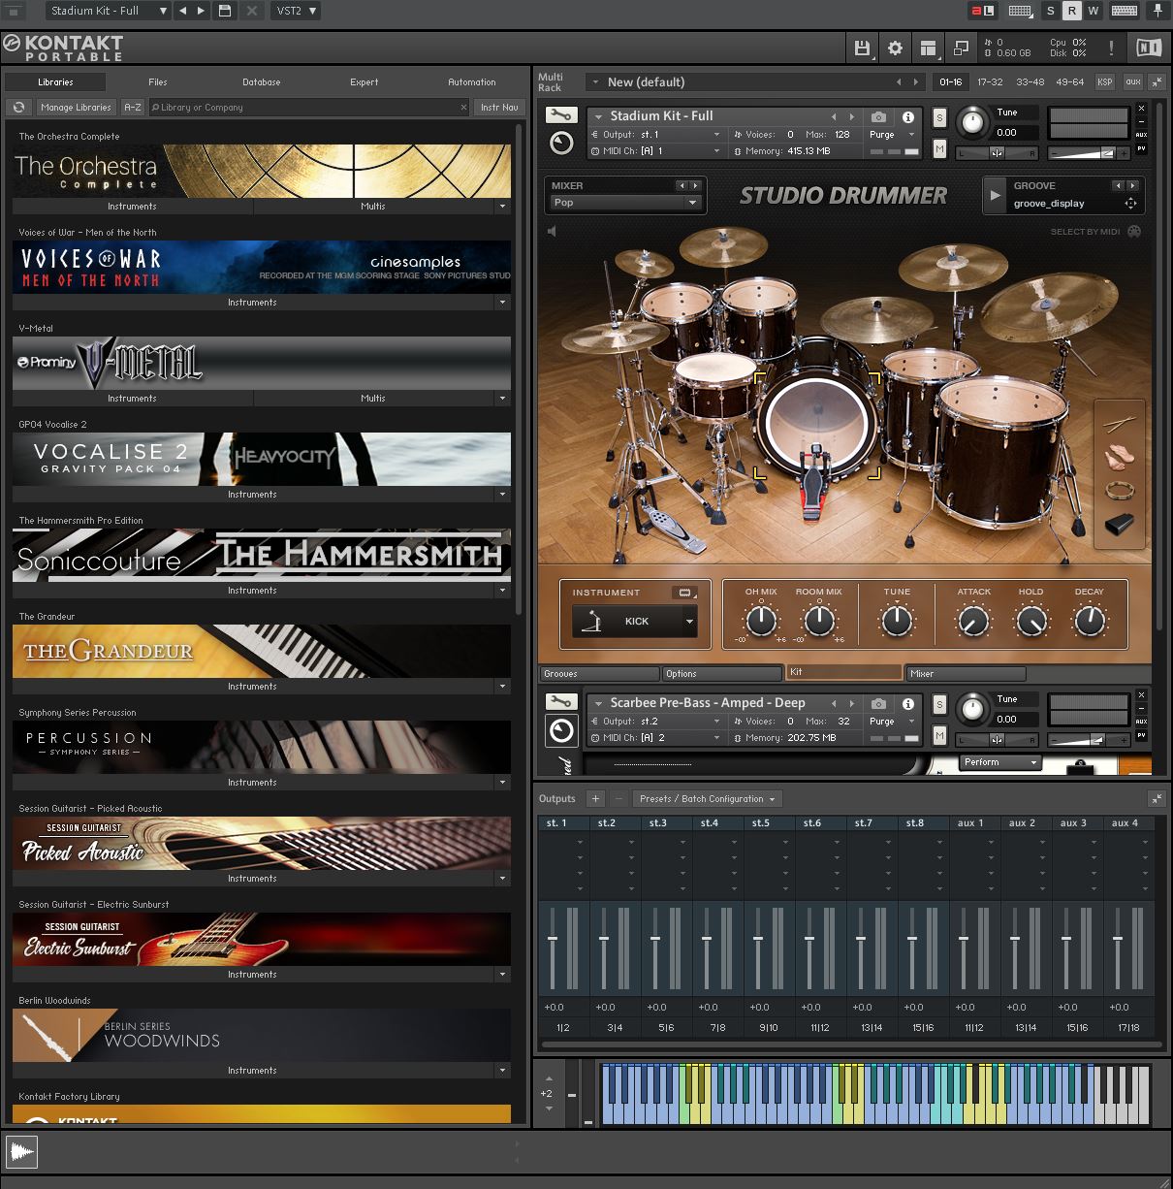Open the Mixer tab in Studio Drummer
The width and height of the screenshot is (1173, 1189).
coord(966,674)
